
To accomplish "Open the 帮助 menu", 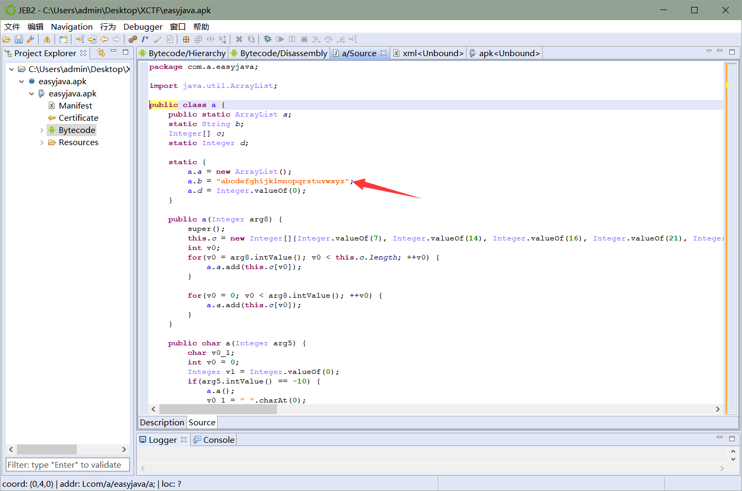I will [x=201, y=26].
